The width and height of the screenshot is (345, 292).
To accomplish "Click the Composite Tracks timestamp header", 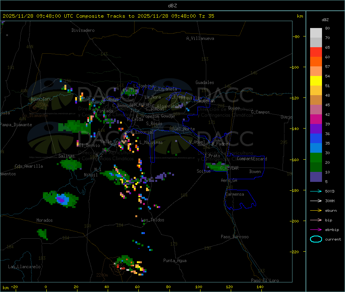I will pyautogui.click(x=108, y=16).
